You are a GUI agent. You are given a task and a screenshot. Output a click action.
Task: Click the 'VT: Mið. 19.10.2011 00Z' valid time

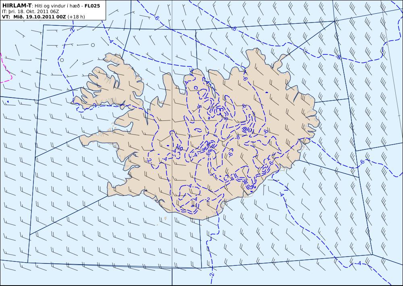pos(34,17)
